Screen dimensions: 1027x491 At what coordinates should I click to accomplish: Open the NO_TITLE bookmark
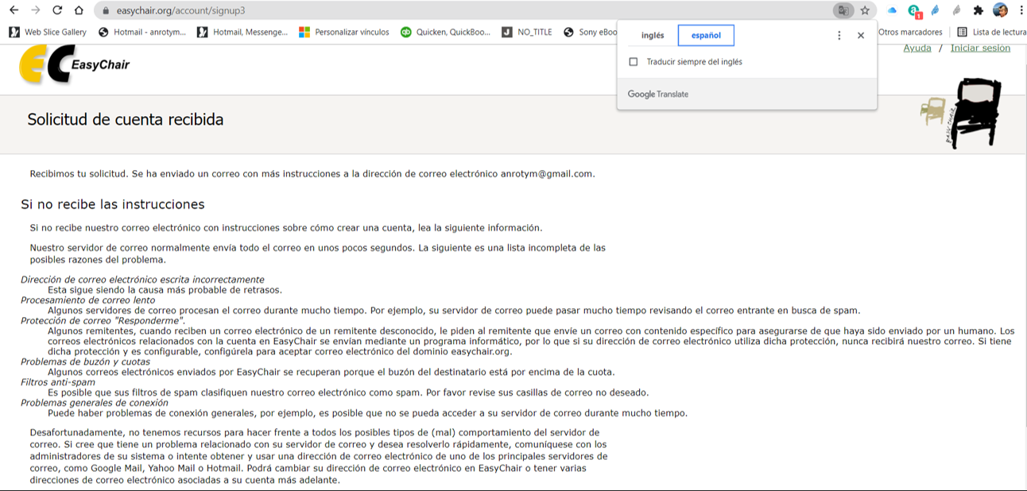pyautogui.click(x=527, y=32)
